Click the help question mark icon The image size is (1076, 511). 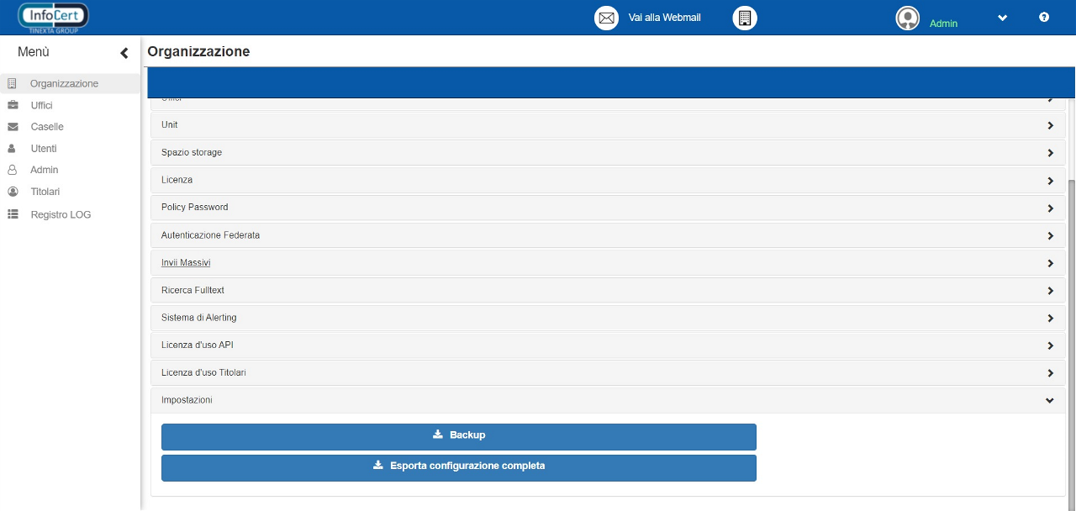pyautogui.click(x=1044, y=17)
